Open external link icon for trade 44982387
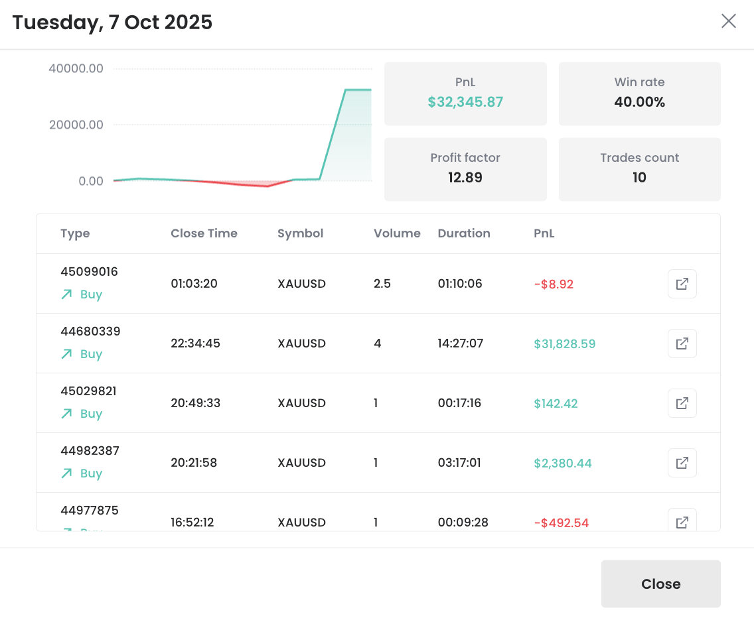 click(x=682, y=463)
